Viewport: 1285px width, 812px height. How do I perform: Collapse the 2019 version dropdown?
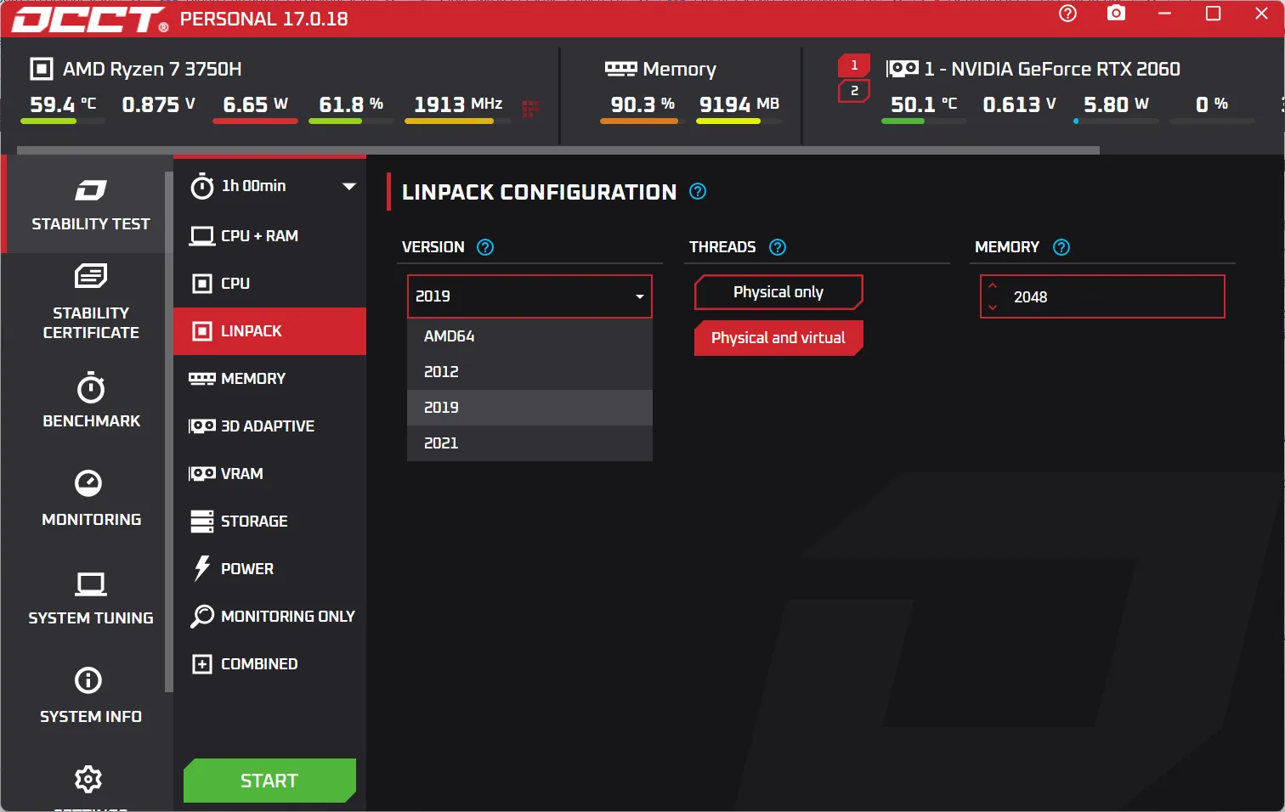click(x=529, y=296)
